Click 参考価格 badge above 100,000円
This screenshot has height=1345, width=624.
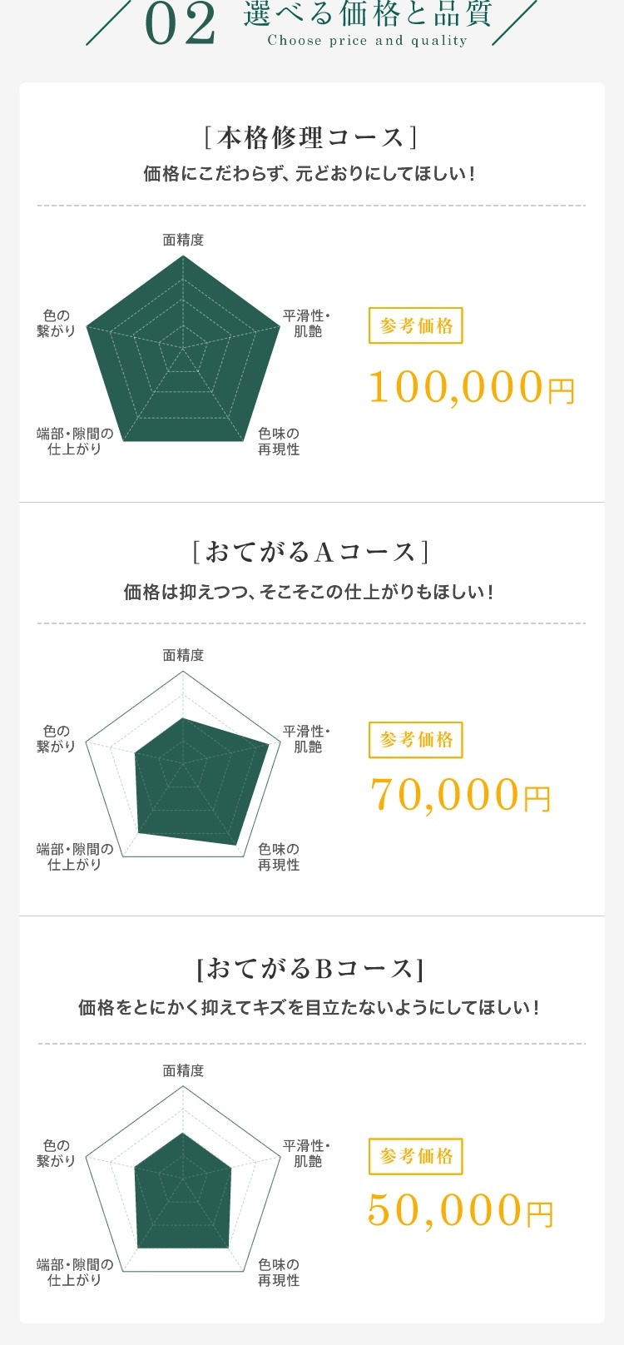point(415,325)
